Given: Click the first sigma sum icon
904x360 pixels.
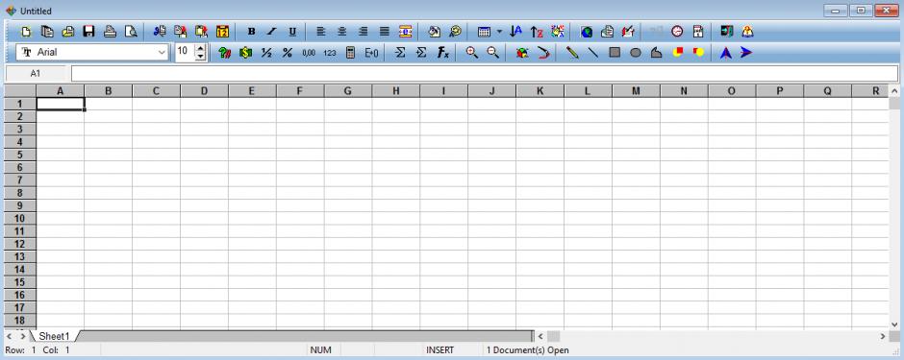Looking at the screenshot, I should pyautogui.click(x=400, y=53).
